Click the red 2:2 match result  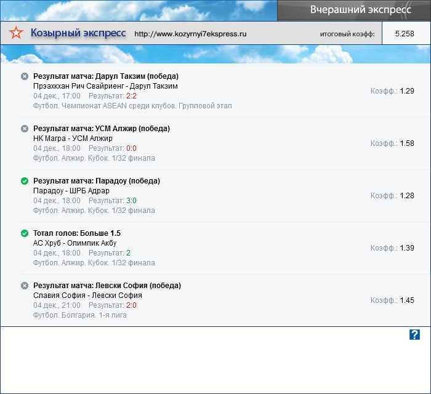pos(131,96)
